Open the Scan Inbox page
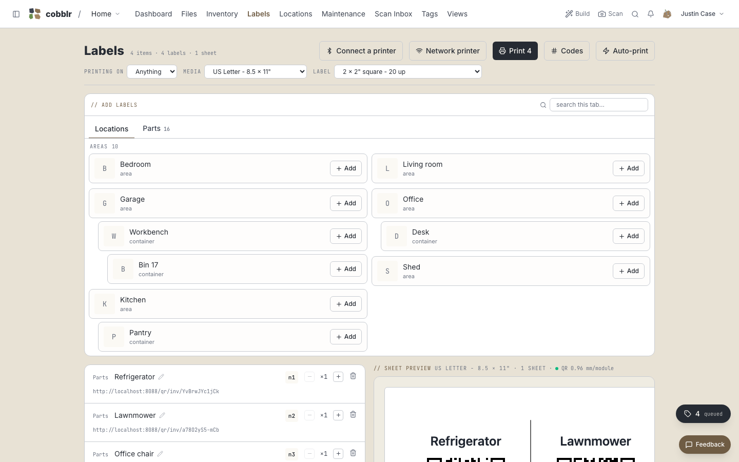 pyautogui.click(x=394, y=14)
